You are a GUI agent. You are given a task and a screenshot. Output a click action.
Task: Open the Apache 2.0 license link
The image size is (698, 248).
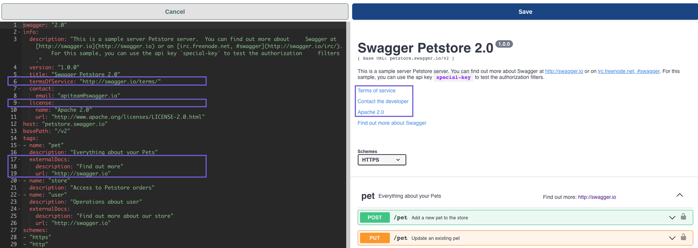(371, 112)
